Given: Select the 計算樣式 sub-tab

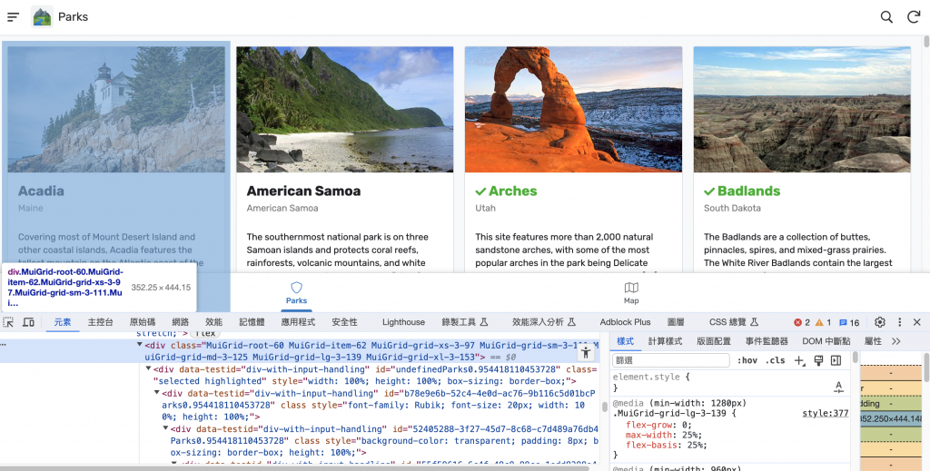Looking at the screenshot, I should pos(665,341).
